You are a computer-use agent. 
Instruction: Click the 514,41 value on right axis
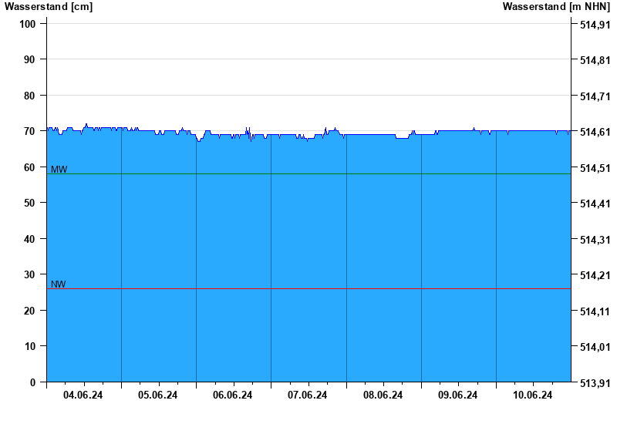coord(595,204)
